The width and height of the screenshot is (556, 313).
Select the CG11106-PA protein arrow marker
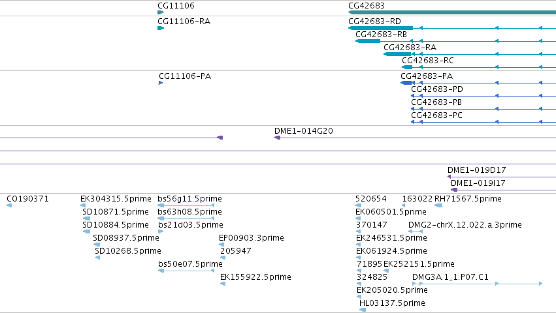tap(161, 83)
